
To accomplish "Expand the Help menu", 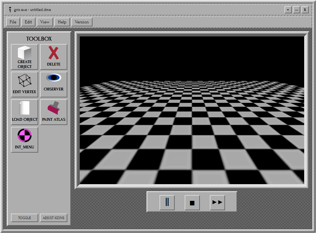I will pos(62,22).
